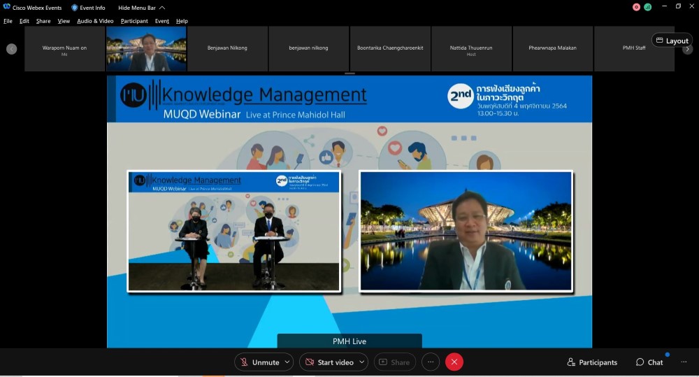The width and height of the screenshot is (699, 377).
Task: Start video from the camera button
Action: click(329, 362)
